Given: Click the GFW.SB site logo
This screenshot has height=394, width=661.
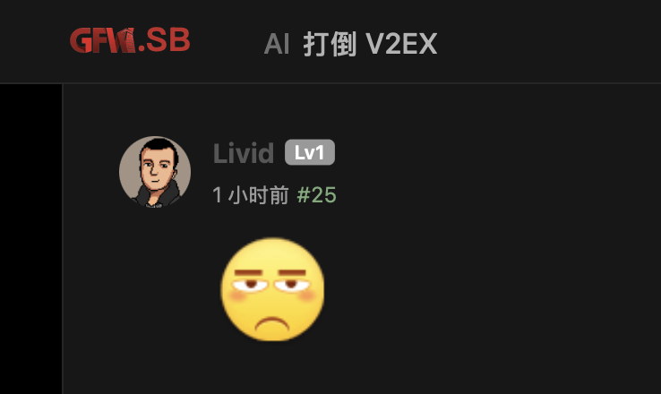Looking at the screenshot, I should click(x=130, y=40).
